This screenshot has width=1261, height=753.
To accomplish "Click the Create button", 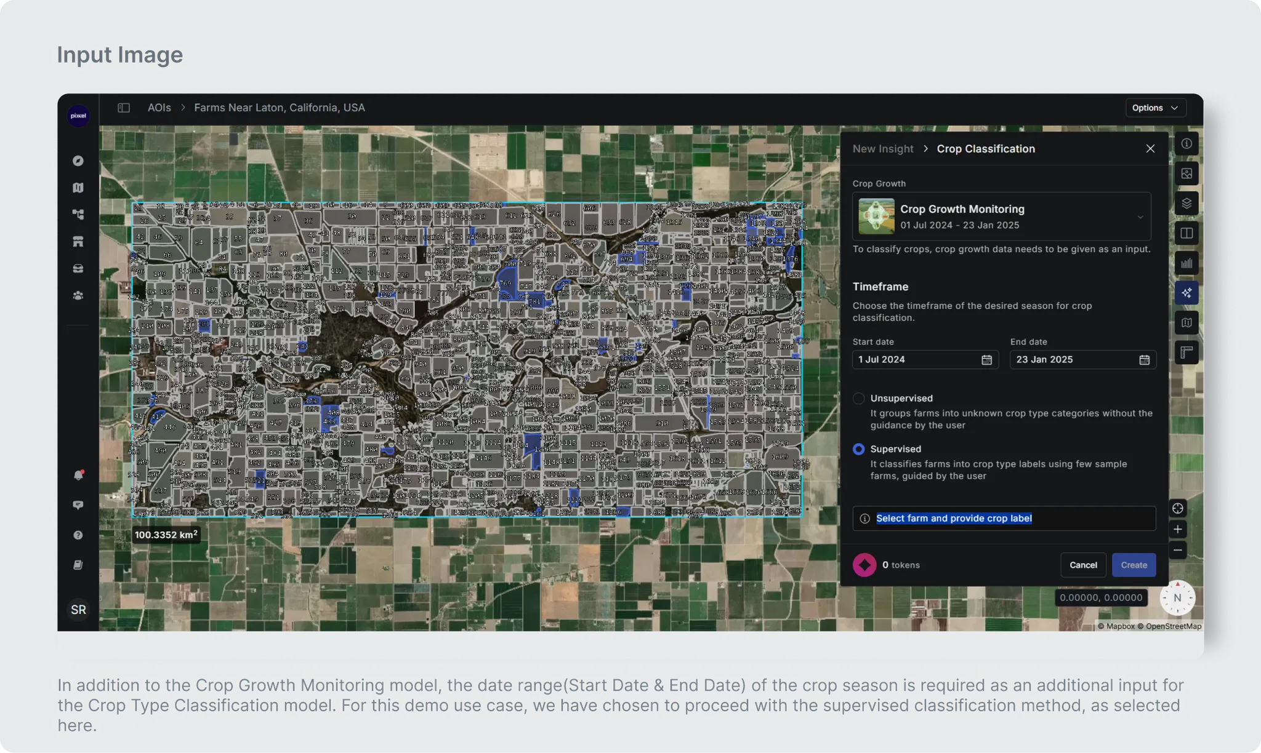I will click(1133, 565).
